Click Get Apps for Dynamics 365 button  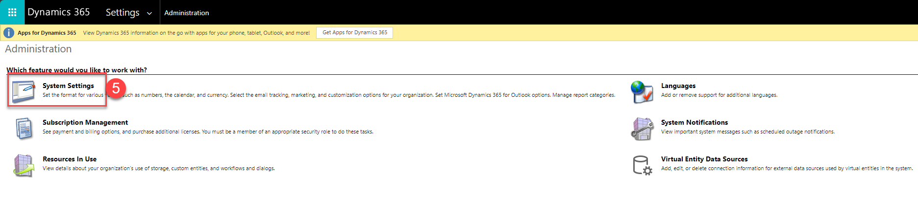tap(354, 32)
